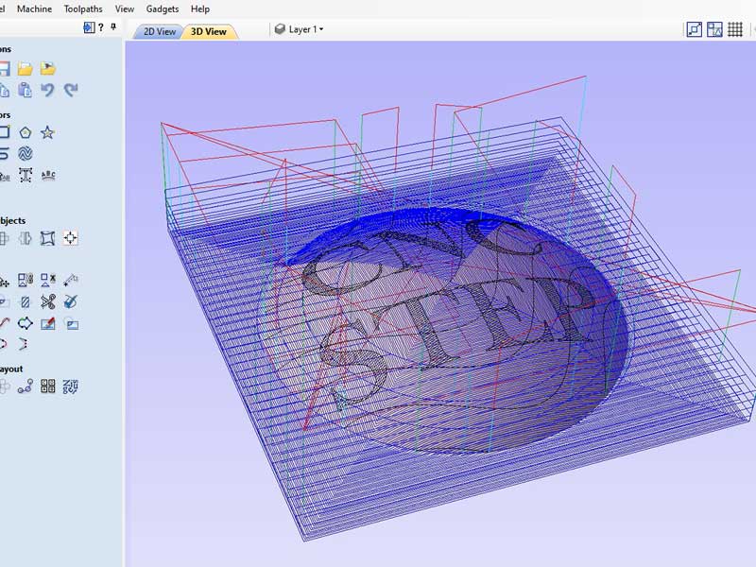Toggle the grid icon in top-right toolbar
756x567 pixels.
[x=714, y=30]
